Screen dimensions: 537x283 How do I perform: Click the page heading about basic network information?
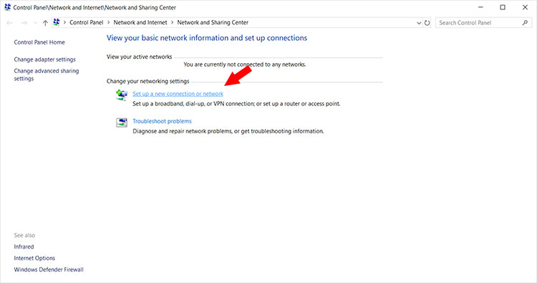[x=207, y=38]
